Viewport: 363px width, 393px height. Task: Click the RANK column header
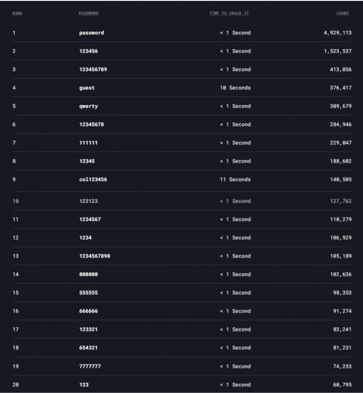click(x=17, y=13)
